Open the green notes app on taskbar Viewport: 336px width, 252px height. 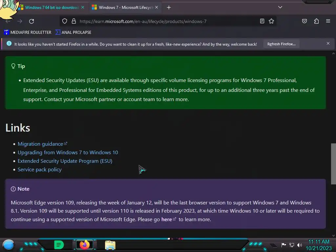pos(59,245)
